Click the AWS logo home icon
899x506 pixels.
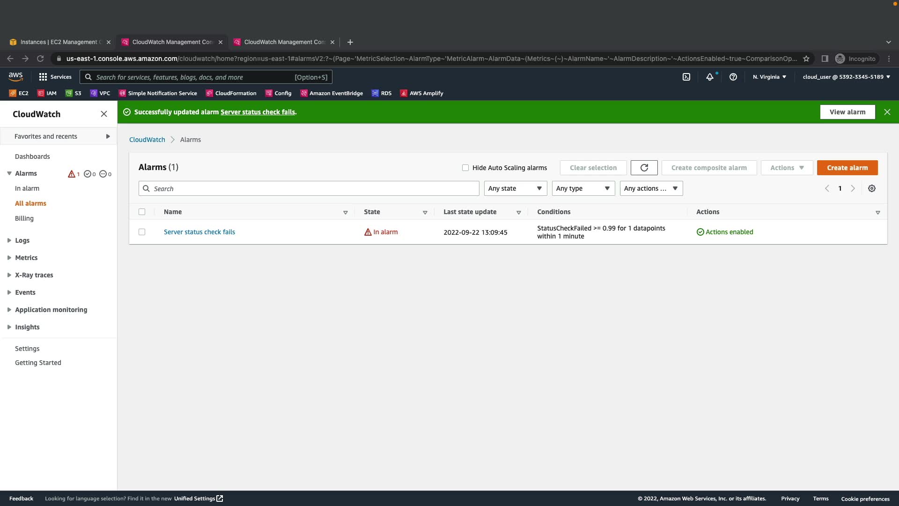click(x=15, y=76)
